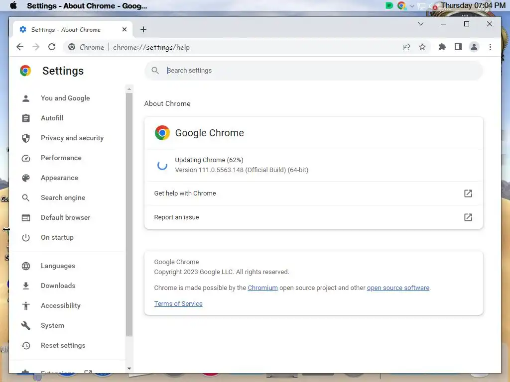Click the Version 111.0.5563.148 text
The image size is (510, 382).
pyautogui.click(x=242, y=170)
